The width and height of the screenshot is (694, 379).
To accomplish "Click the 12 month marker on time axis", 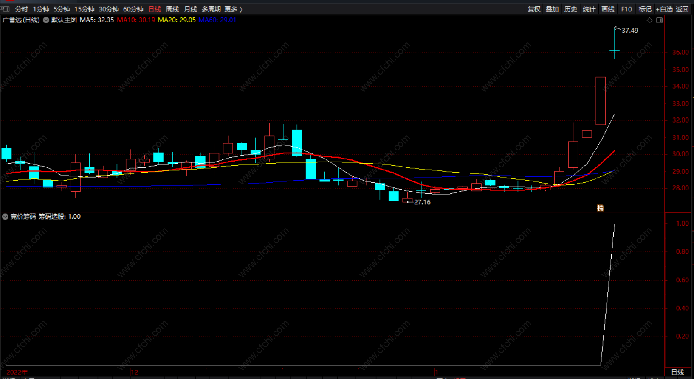I will tap(135, 372).
